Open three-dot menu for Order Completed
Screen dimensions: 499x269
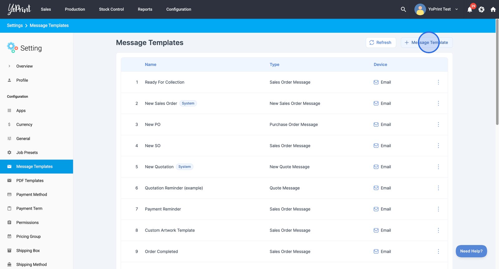pos(438,252)
